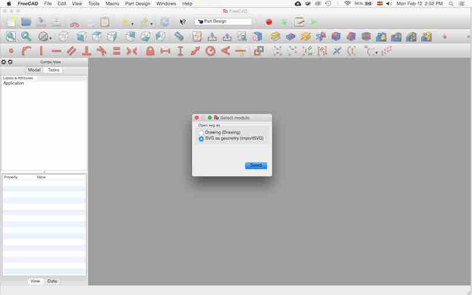Click the volume icon in the menu bar
472x295 pixels.
(x=389, y=3)
